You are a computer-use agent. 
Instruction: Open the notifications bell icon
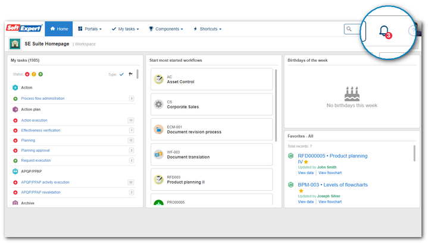[x=385, y=31]
